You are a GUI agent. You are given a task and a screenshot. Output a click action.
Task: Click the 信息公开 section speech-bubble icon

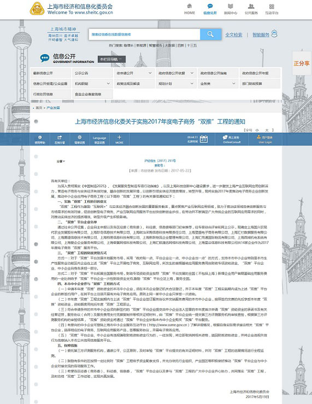[x=45, y=58]
